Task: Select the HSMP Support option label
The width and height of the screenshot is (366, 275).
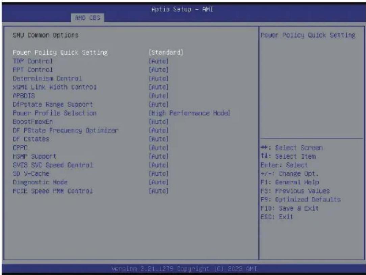Action: (34, 156)
